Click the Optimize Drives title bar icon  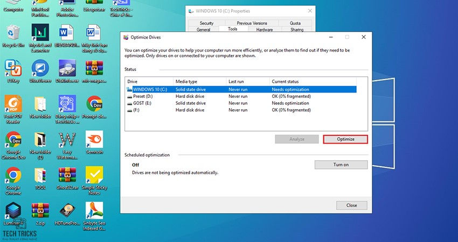click(x=126, y=37)
